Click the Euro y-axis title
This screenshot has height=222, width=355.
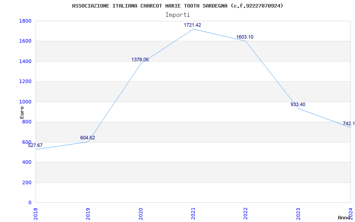point(22,112)
